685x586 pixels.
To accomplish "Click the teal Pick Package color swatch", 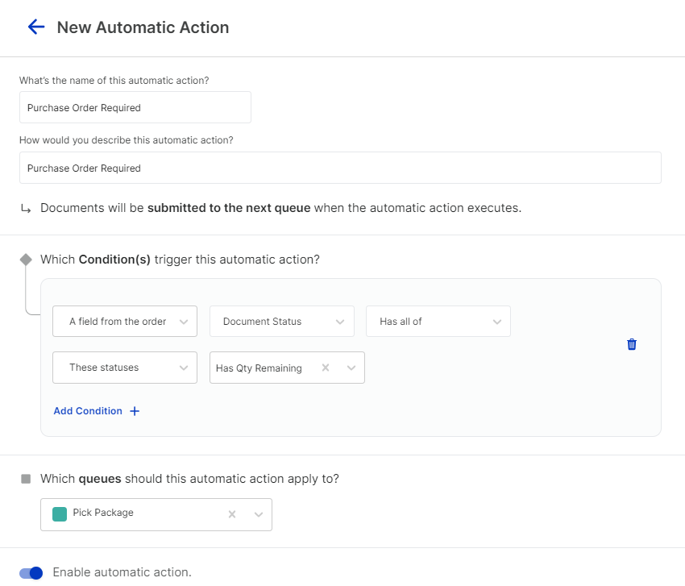I will 60,514.
